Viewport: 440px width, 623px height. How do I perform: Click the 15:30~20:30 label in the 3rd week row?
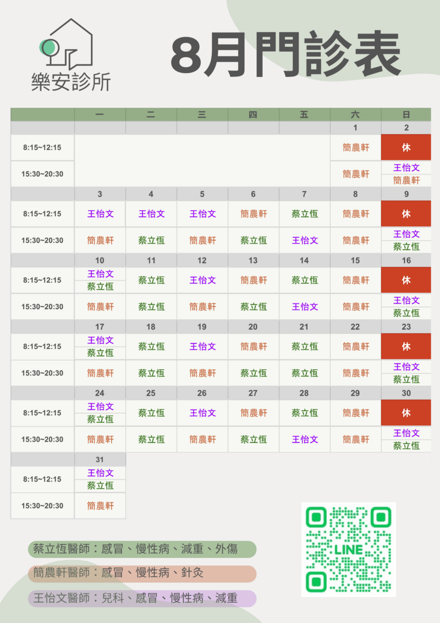pyautogui.click(x=42, y=307)
